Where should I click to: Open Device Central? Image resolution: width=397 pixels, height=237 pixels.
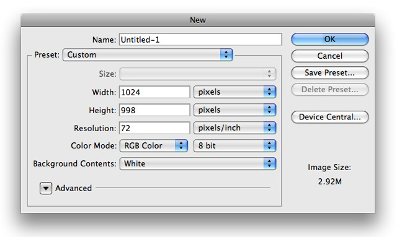(329, 117)
